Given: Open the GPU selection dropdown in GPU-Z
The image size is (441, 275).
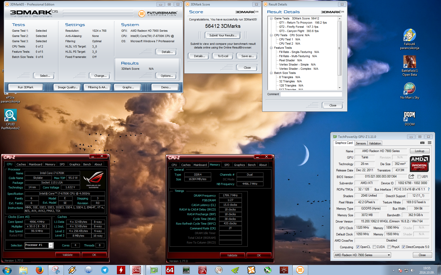Looking at the screenshot, I should pyautogui.click(x=362, y=255).
